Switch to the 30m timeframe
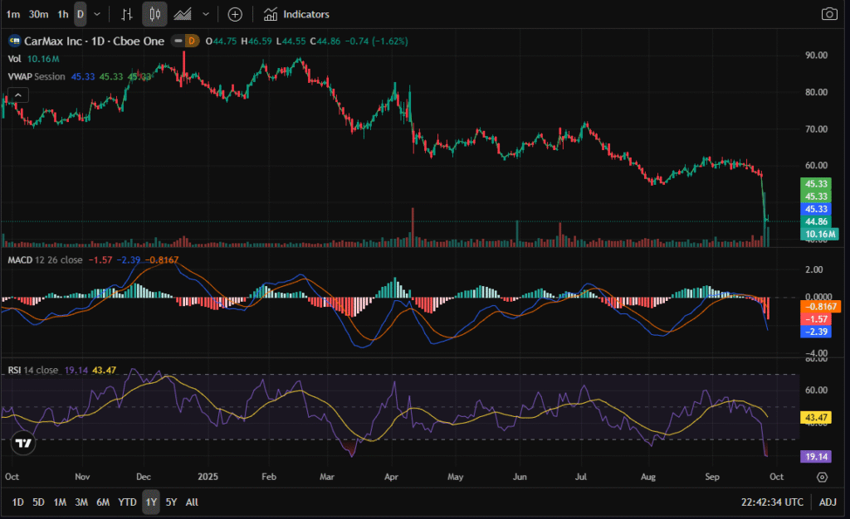Viewport: 850px width, 519px height. pyautogui.click(x=38, y=14)
